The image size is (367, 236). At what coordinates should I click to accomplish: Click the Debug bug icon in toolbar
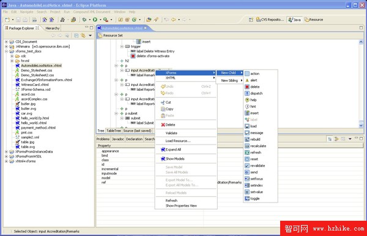(x=84, y=20)
